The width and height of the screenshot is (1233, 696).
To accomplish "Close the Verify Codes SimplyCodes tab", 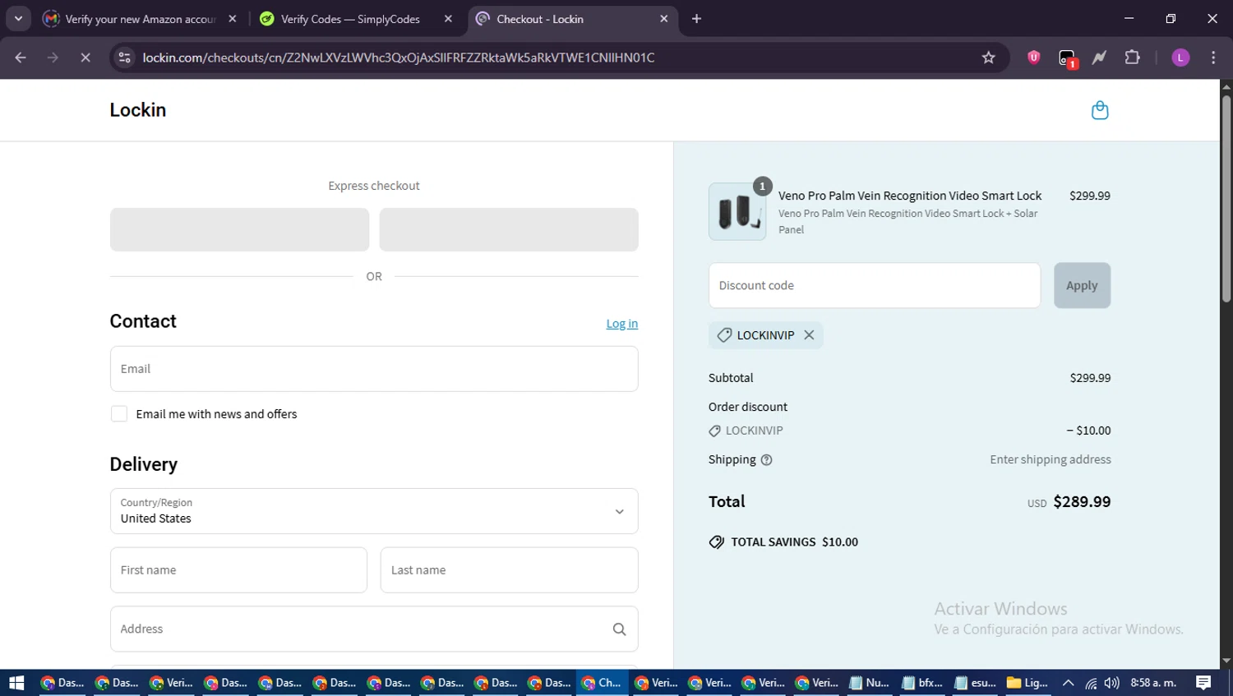I will pos(448,19).
